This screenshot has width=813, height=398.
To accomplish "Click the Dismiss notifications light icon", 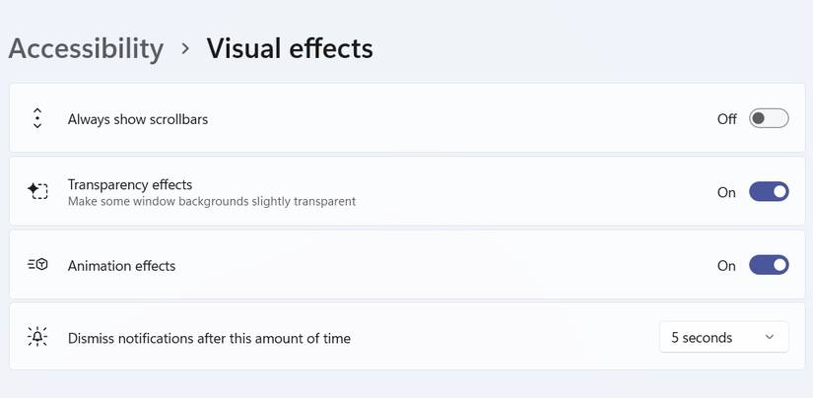I will [37, 337].
